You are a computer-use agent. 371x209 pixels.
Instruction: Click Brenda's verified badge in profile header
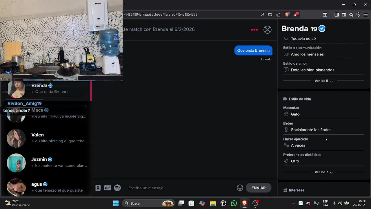coord(322,28)
